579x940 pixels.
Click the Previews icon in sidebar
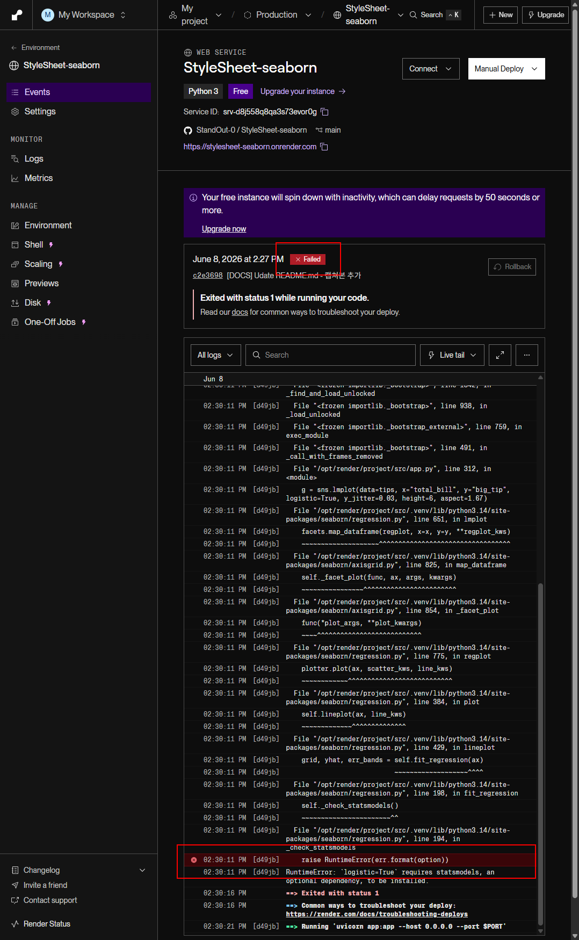(15, 284)
